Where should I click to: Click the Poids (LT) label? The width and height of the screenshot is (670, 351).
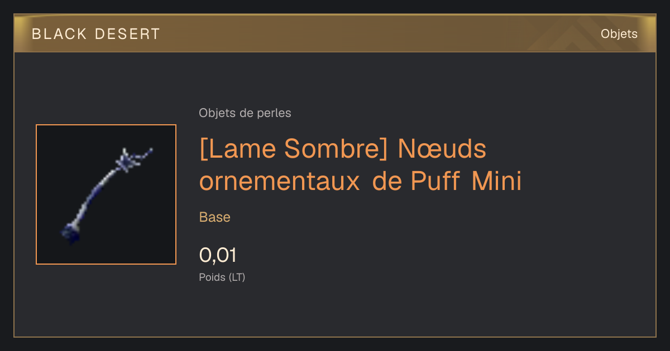click(222, 277)
